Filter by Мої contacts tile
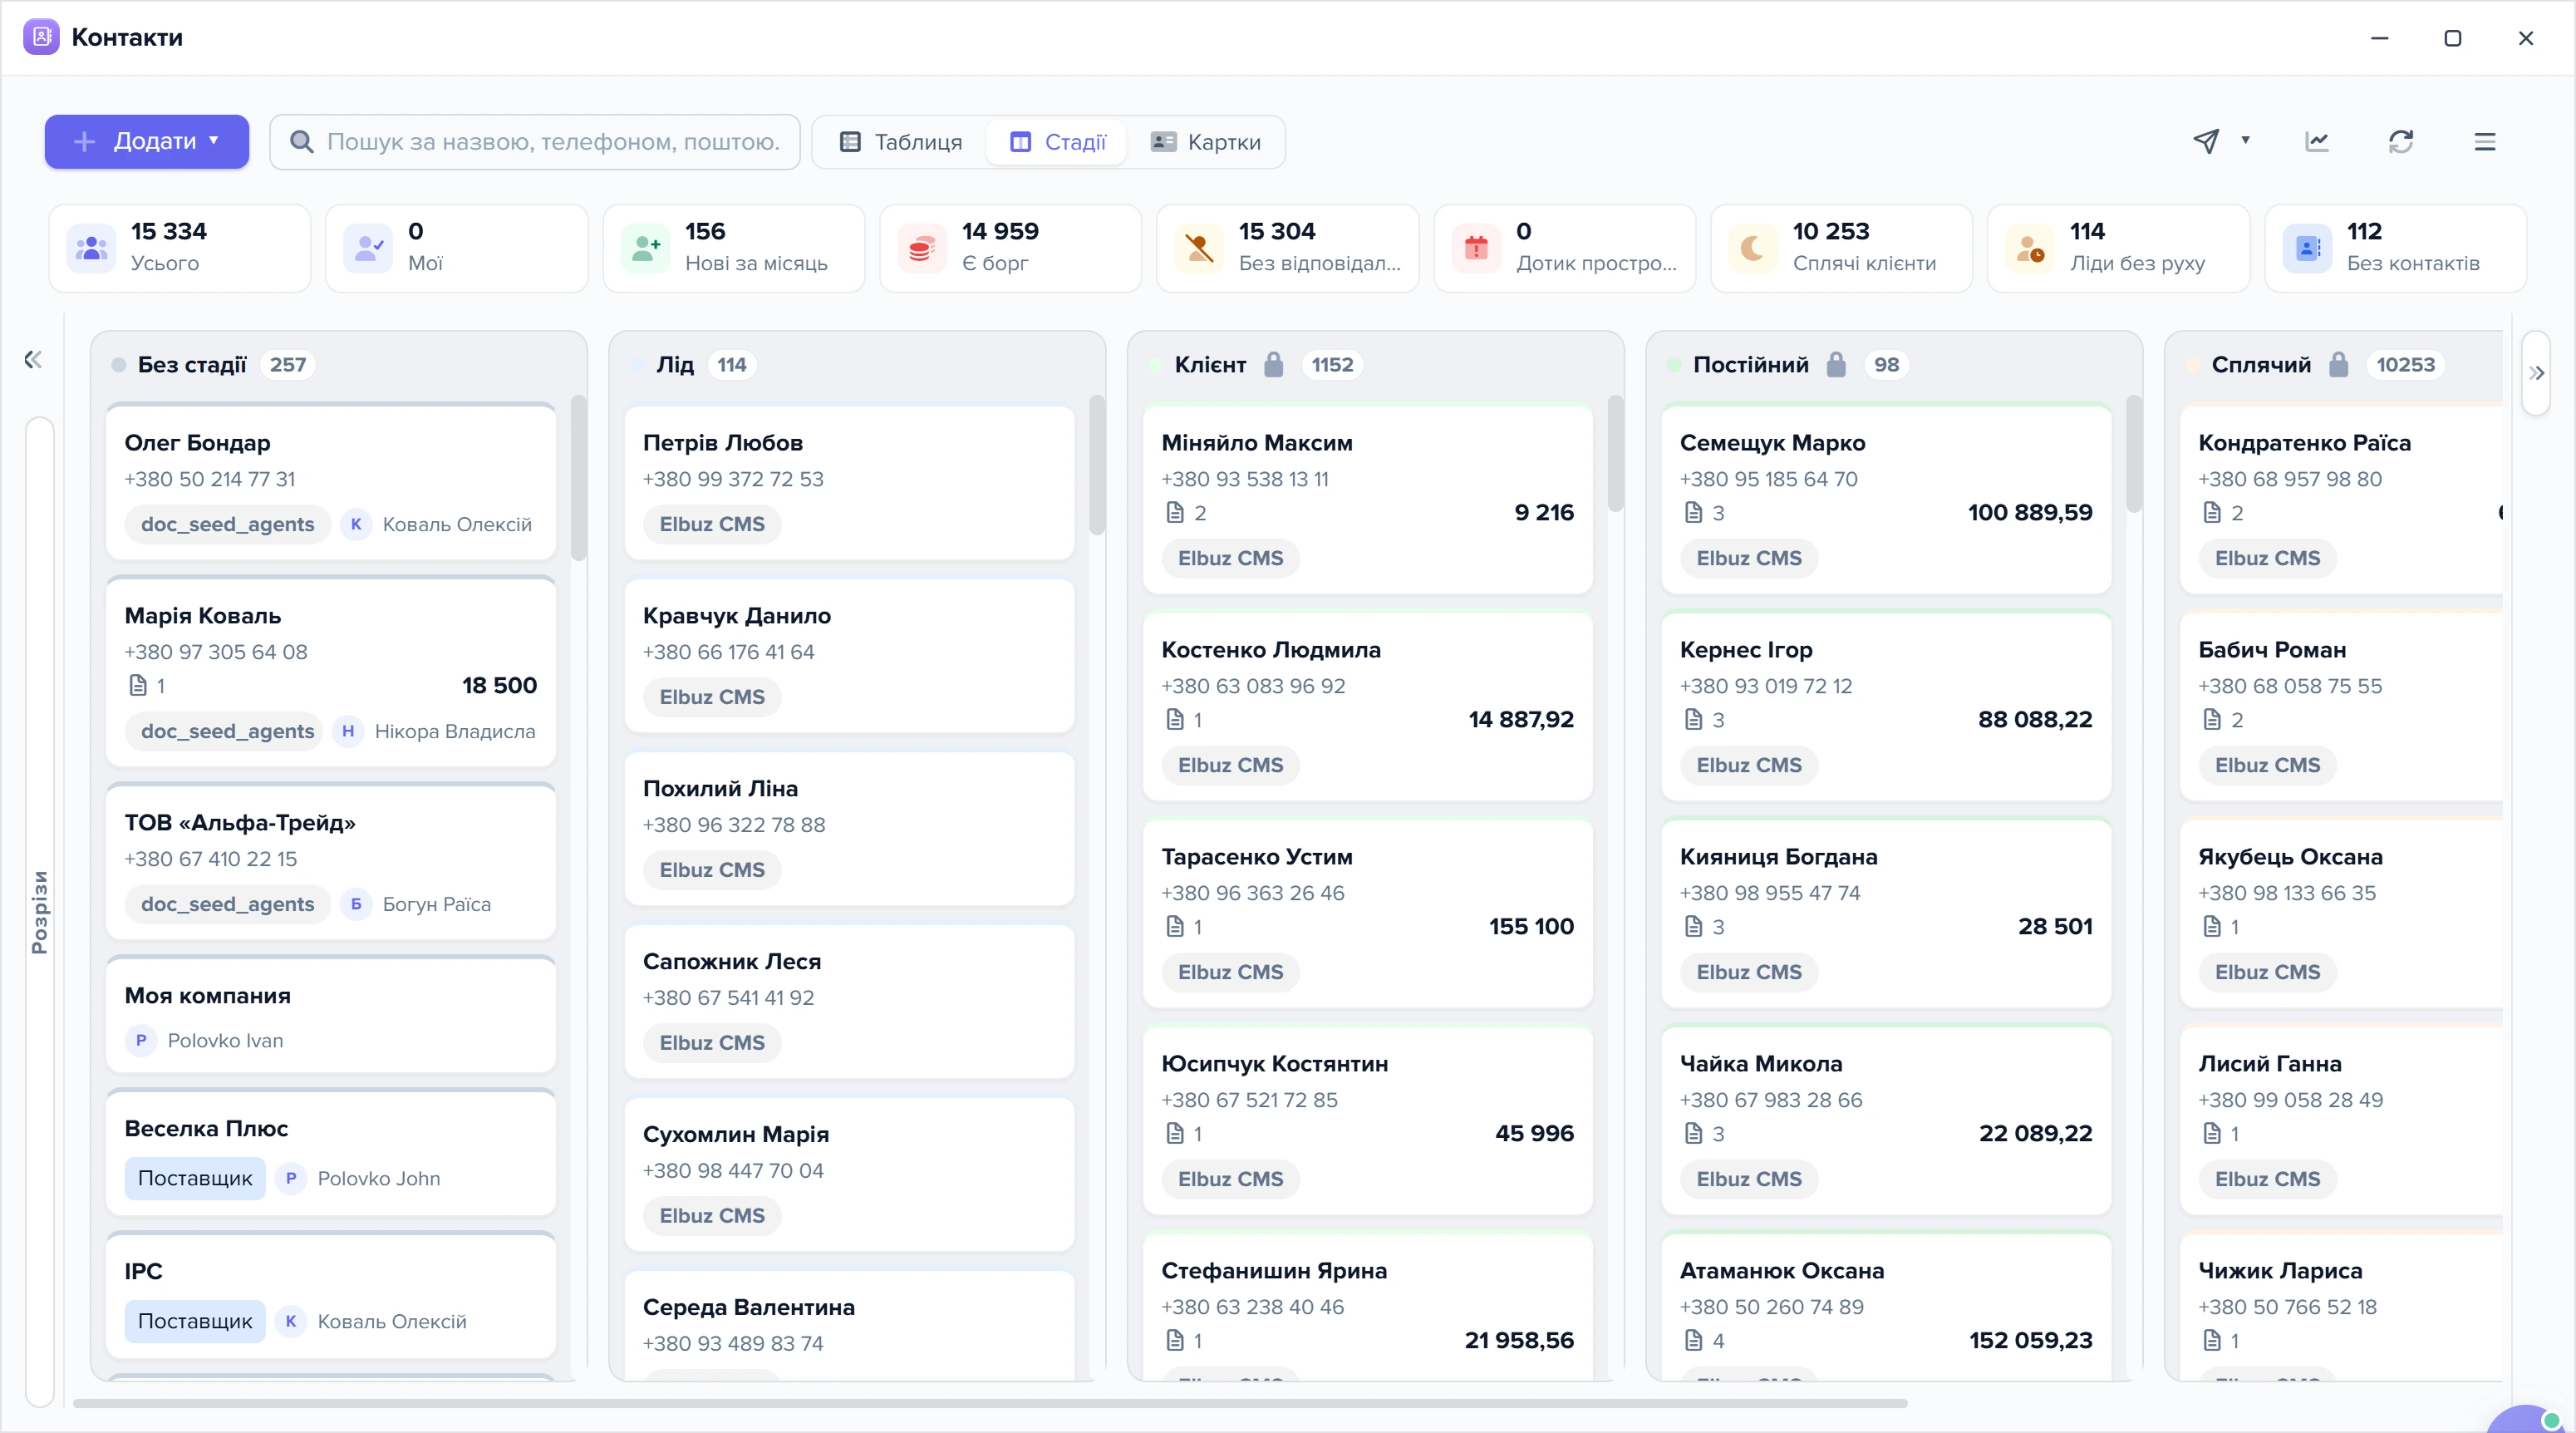2576x1433 pixels. pyautogui.click(x=457, y=248)
